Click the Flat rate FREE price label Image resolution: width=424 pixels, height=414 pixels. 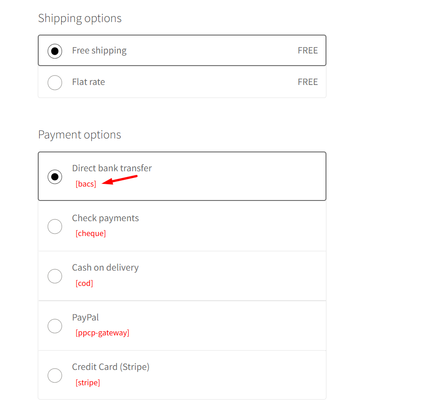tap(308, 82)
